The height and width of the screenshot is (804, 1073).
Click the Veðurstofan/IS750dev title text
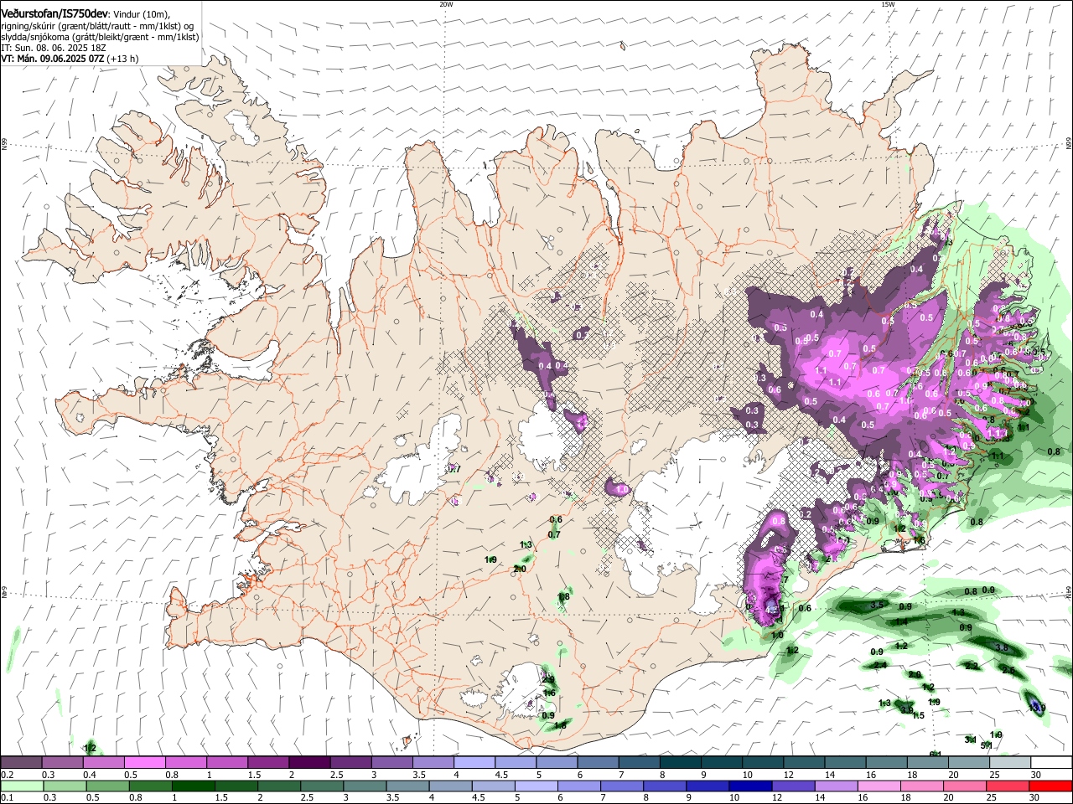click(54, 13)
